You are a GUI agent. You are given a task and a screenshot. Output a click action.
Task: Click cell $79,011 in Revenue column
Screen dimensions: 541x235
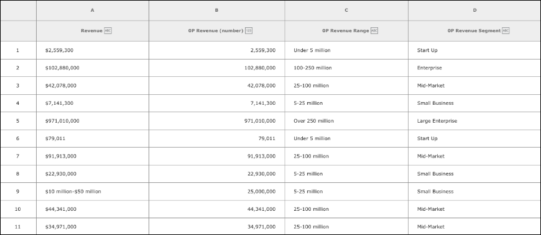click(x=93, y=139)
